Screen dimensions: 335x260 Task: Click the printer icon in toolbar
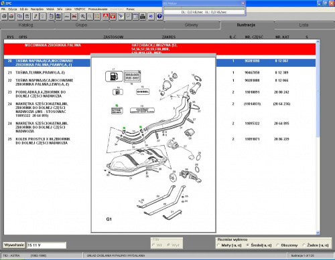(4, 16)
